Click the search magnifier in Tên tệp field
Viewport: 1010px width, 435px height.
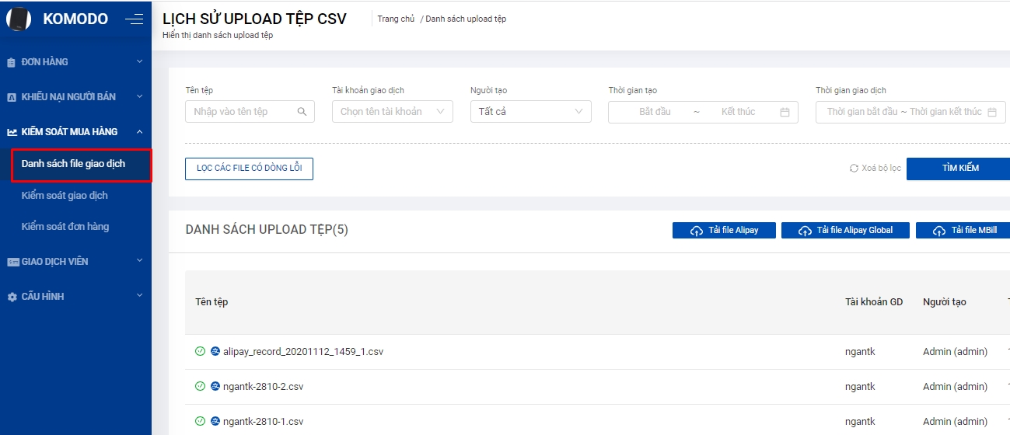coord(302,112)
